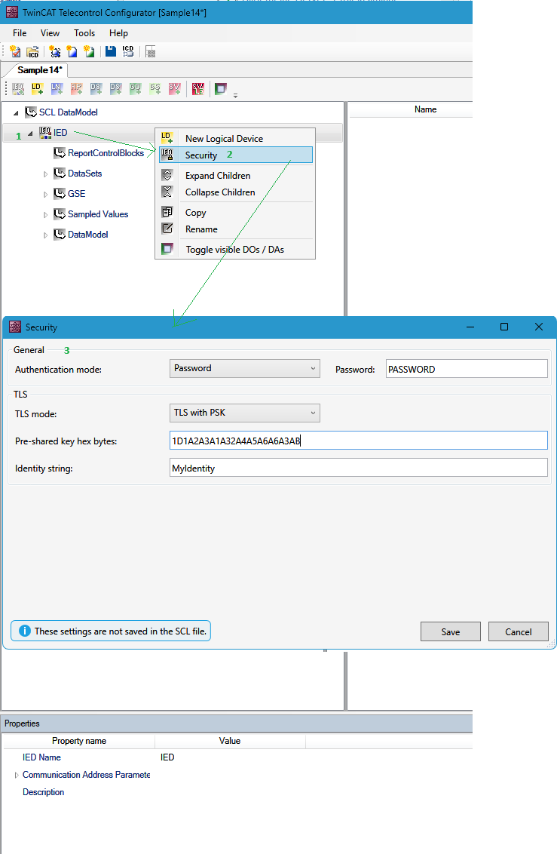Click the Rename pencil icon in context menu
Image resolution: width=557 pixels, height=854 pixels.
167,229
